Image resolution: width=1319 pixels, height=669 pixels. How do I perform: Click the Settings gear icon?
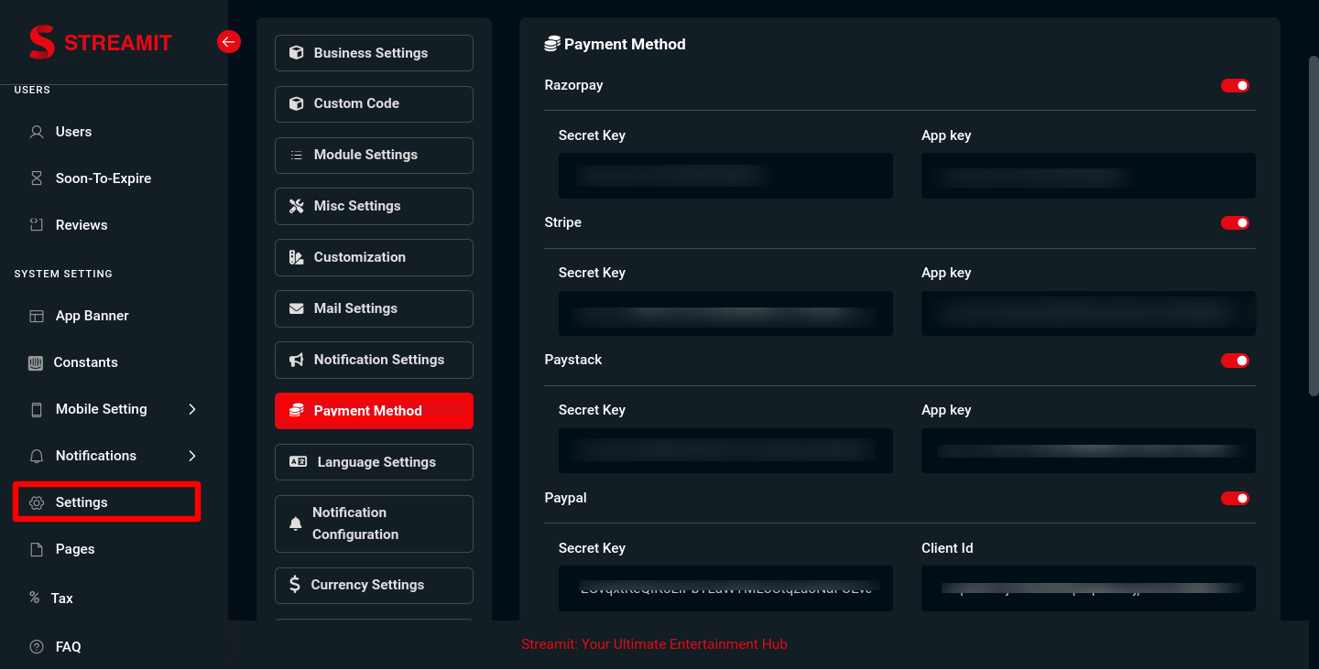37,502
